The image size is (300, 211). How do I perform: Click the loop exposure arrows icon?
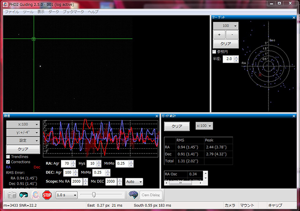coord(23,195)
